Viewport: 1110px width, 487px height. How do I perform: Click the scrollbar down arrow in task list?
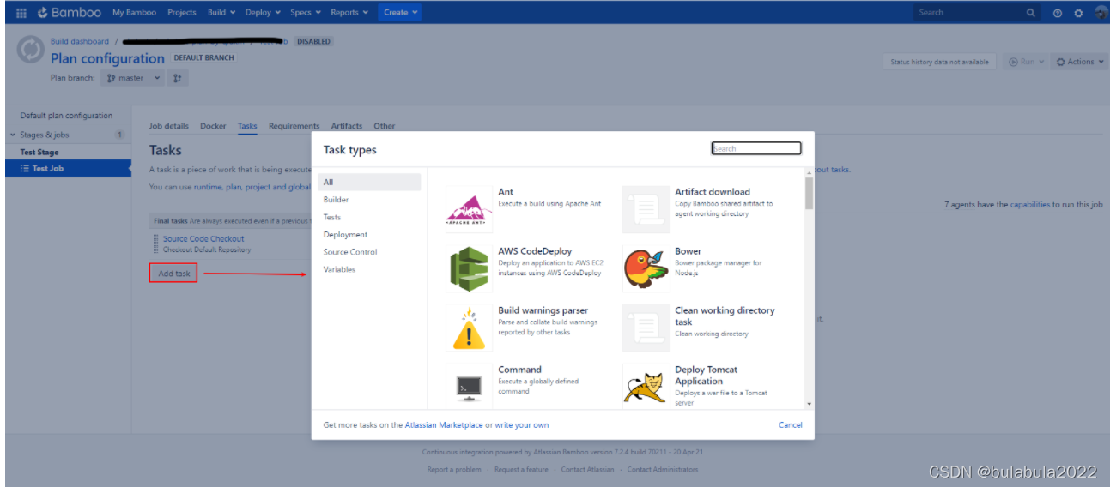tap(810, 404)
